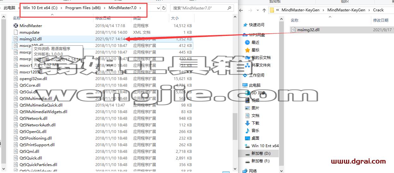394x173 pixels.
Task: Select the msvcr120.dll file name
Action: coord(31,72)
